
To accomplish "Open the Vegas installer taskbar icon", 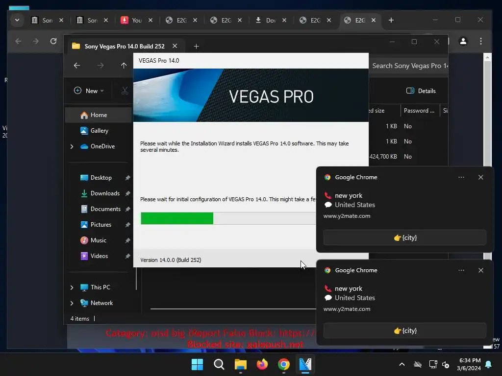I will [305, 364].
